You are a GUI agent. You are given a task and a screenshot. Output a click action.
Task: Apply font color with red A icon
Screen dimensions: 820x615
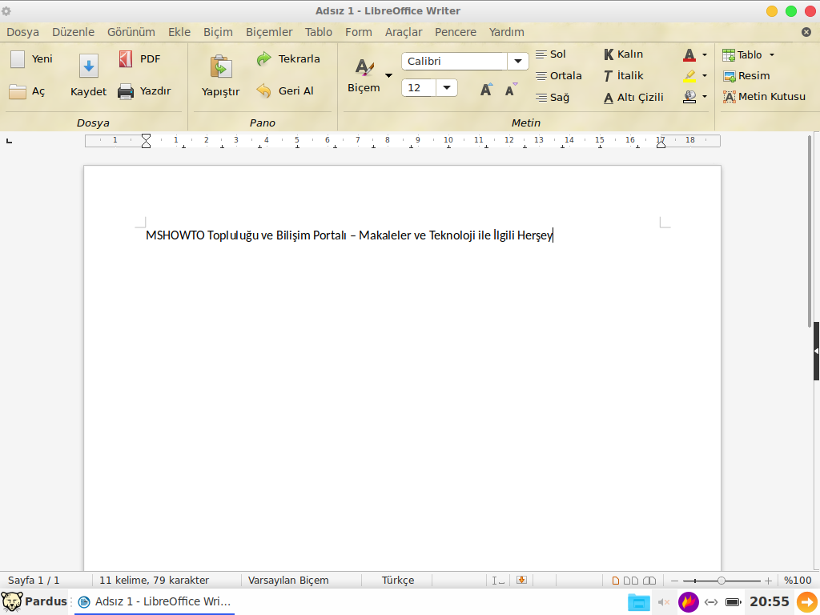coord(689,55)
